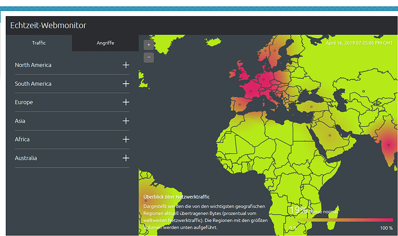Select the Europe region label
398x236 pixels.
click(x=24, y=102)
